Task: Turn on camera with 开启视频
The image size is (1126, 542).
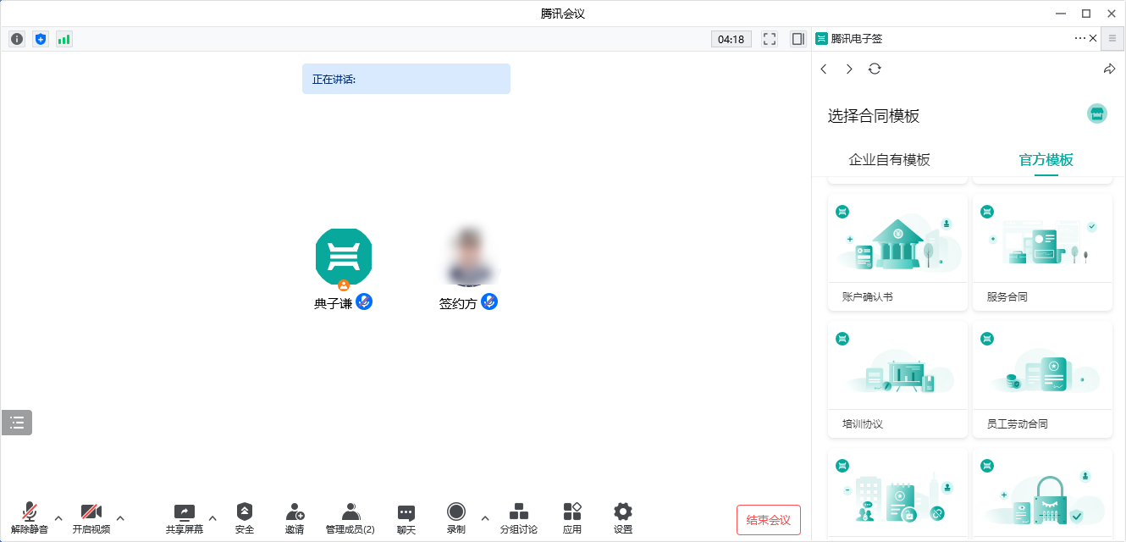Action: click(x=91, y=518)
